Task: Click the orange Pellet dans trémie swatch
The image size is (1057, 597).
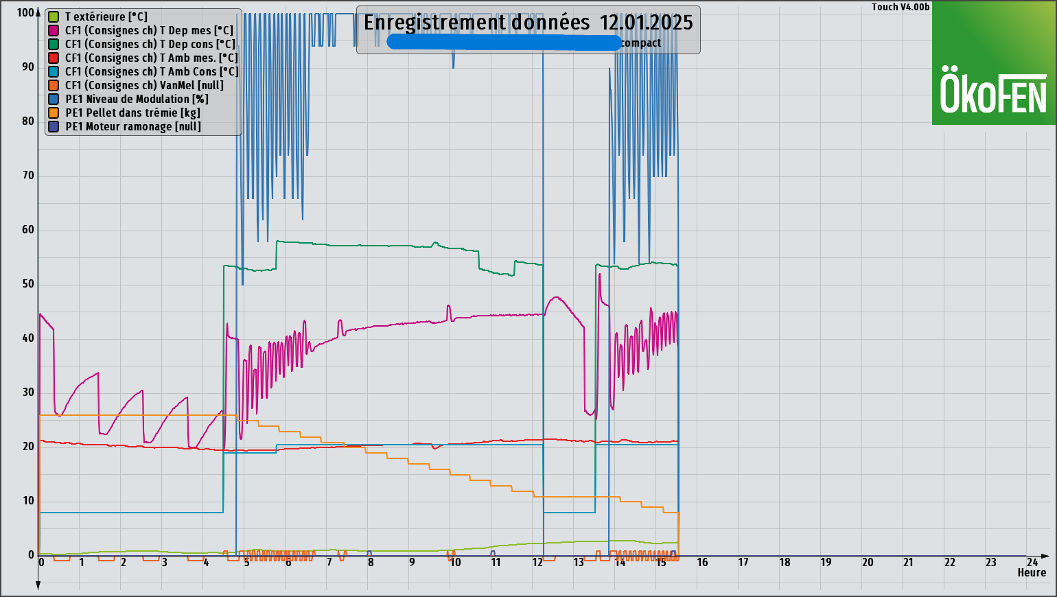Action: (x=54, y=113)
